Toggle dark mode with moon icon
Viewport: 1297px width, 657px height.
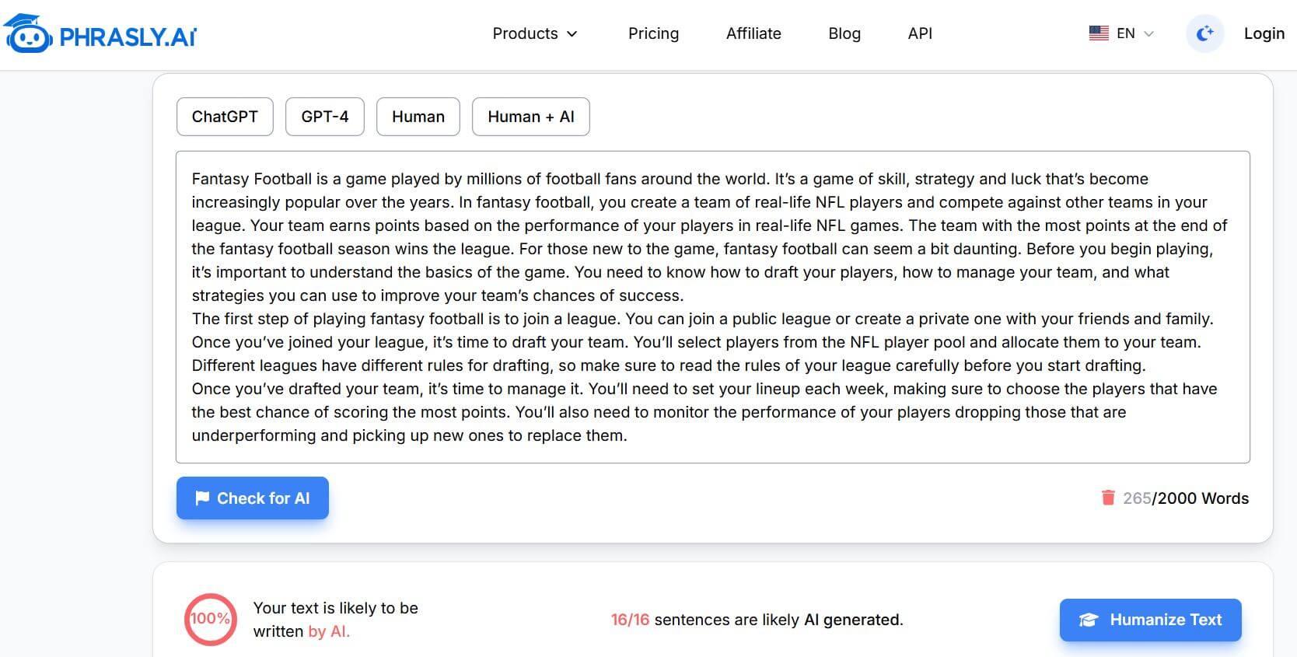1204,33
